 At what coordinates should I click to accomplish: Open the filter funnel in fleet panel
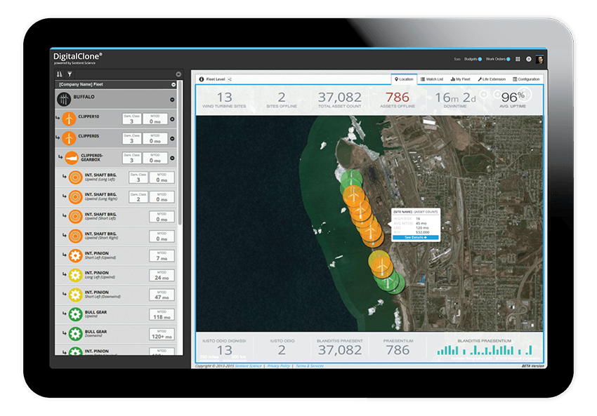tap(70, 74)
